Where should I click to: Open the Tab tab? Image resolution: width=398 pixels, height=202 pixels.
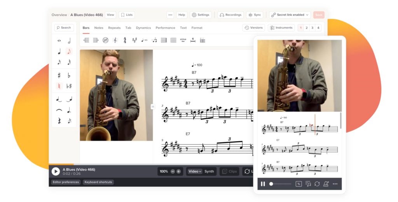[x=128, y=28]
